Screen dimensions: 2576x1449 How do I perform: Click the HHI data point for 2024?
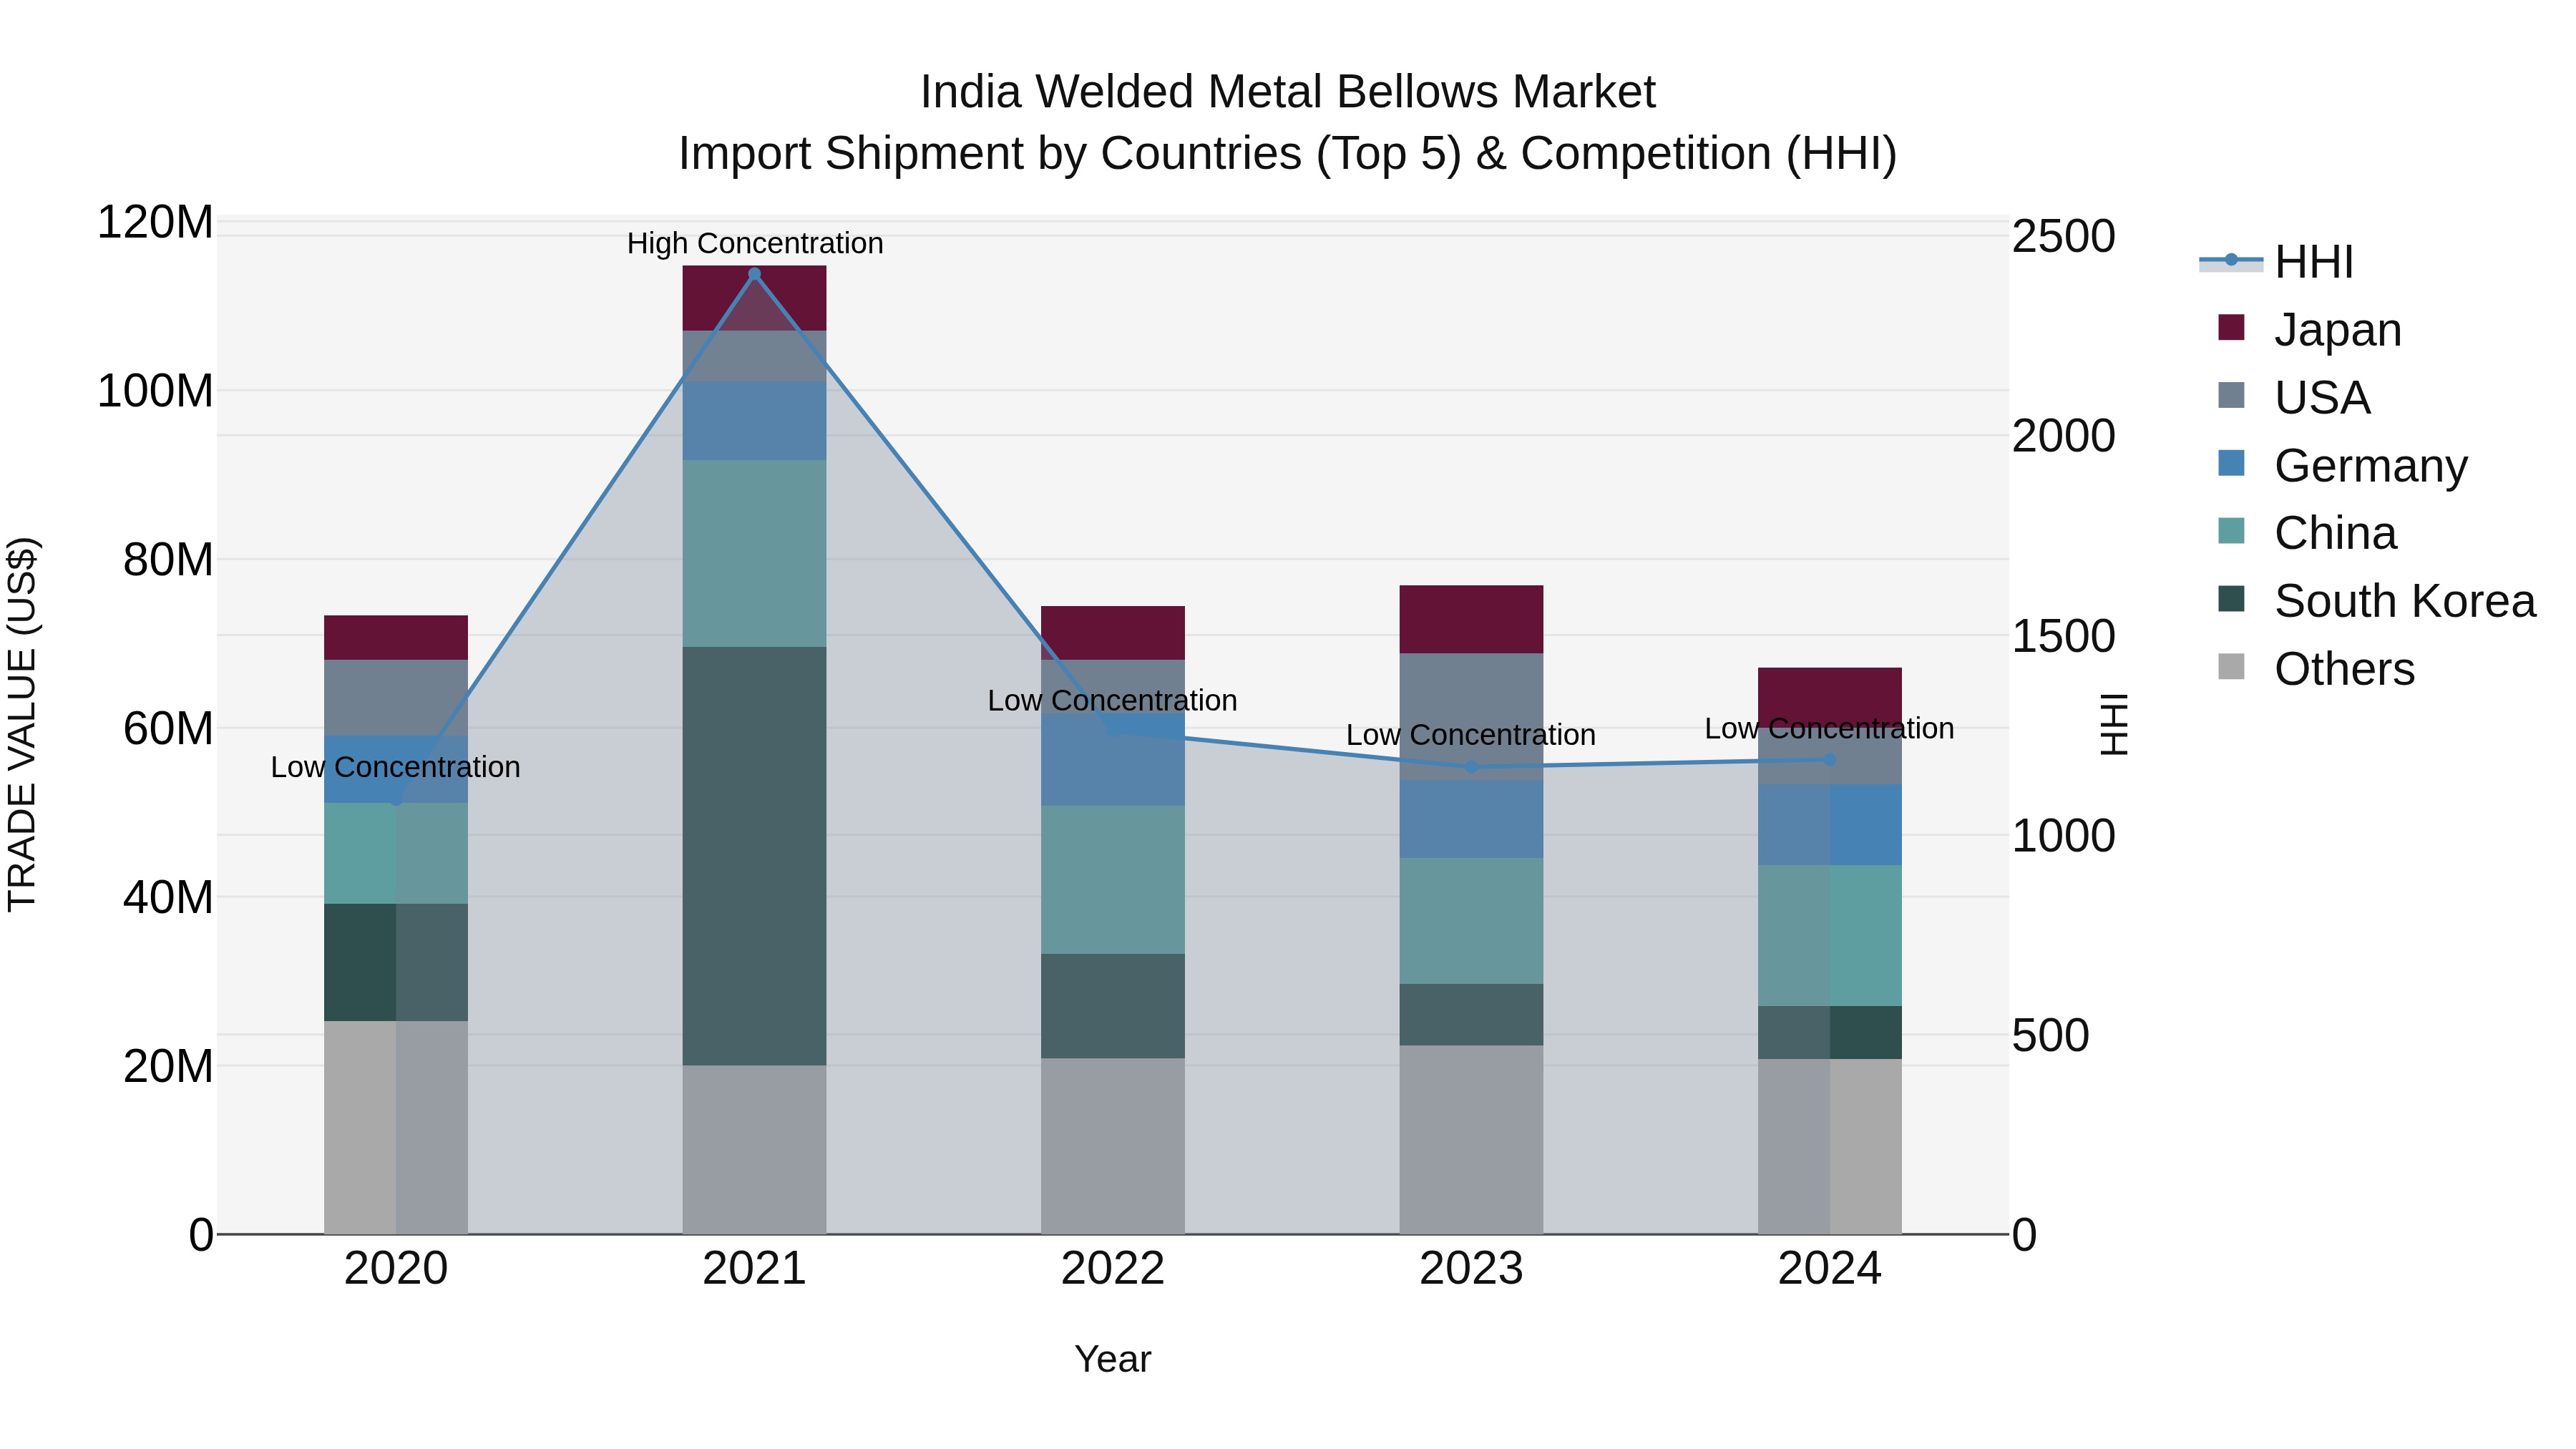pyautogui.click(x=1830, y=760)
